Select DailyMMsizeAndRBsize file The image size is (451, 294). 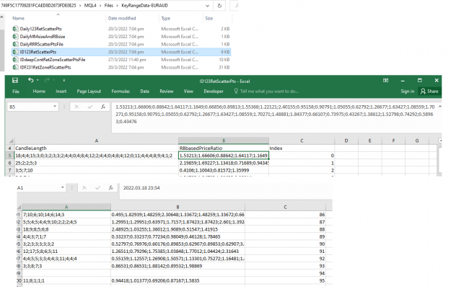tap(43, 37)
